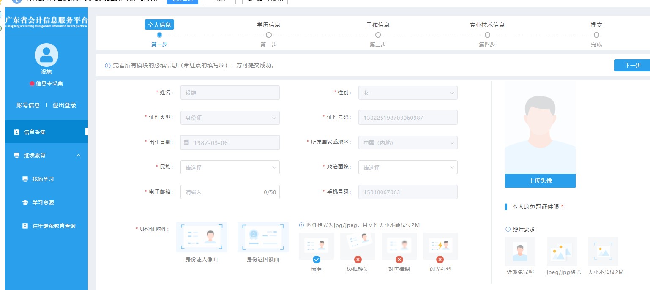Viewport: 650px width, 290px height.
Task: Click the user avatar icon above 设施
Action: coord(46,54)
